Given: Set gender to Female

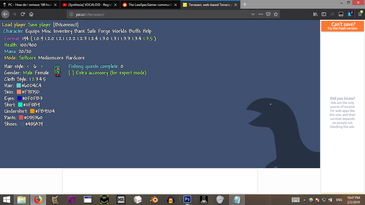Looking at the screenshot, I should (x=42, y=73).
